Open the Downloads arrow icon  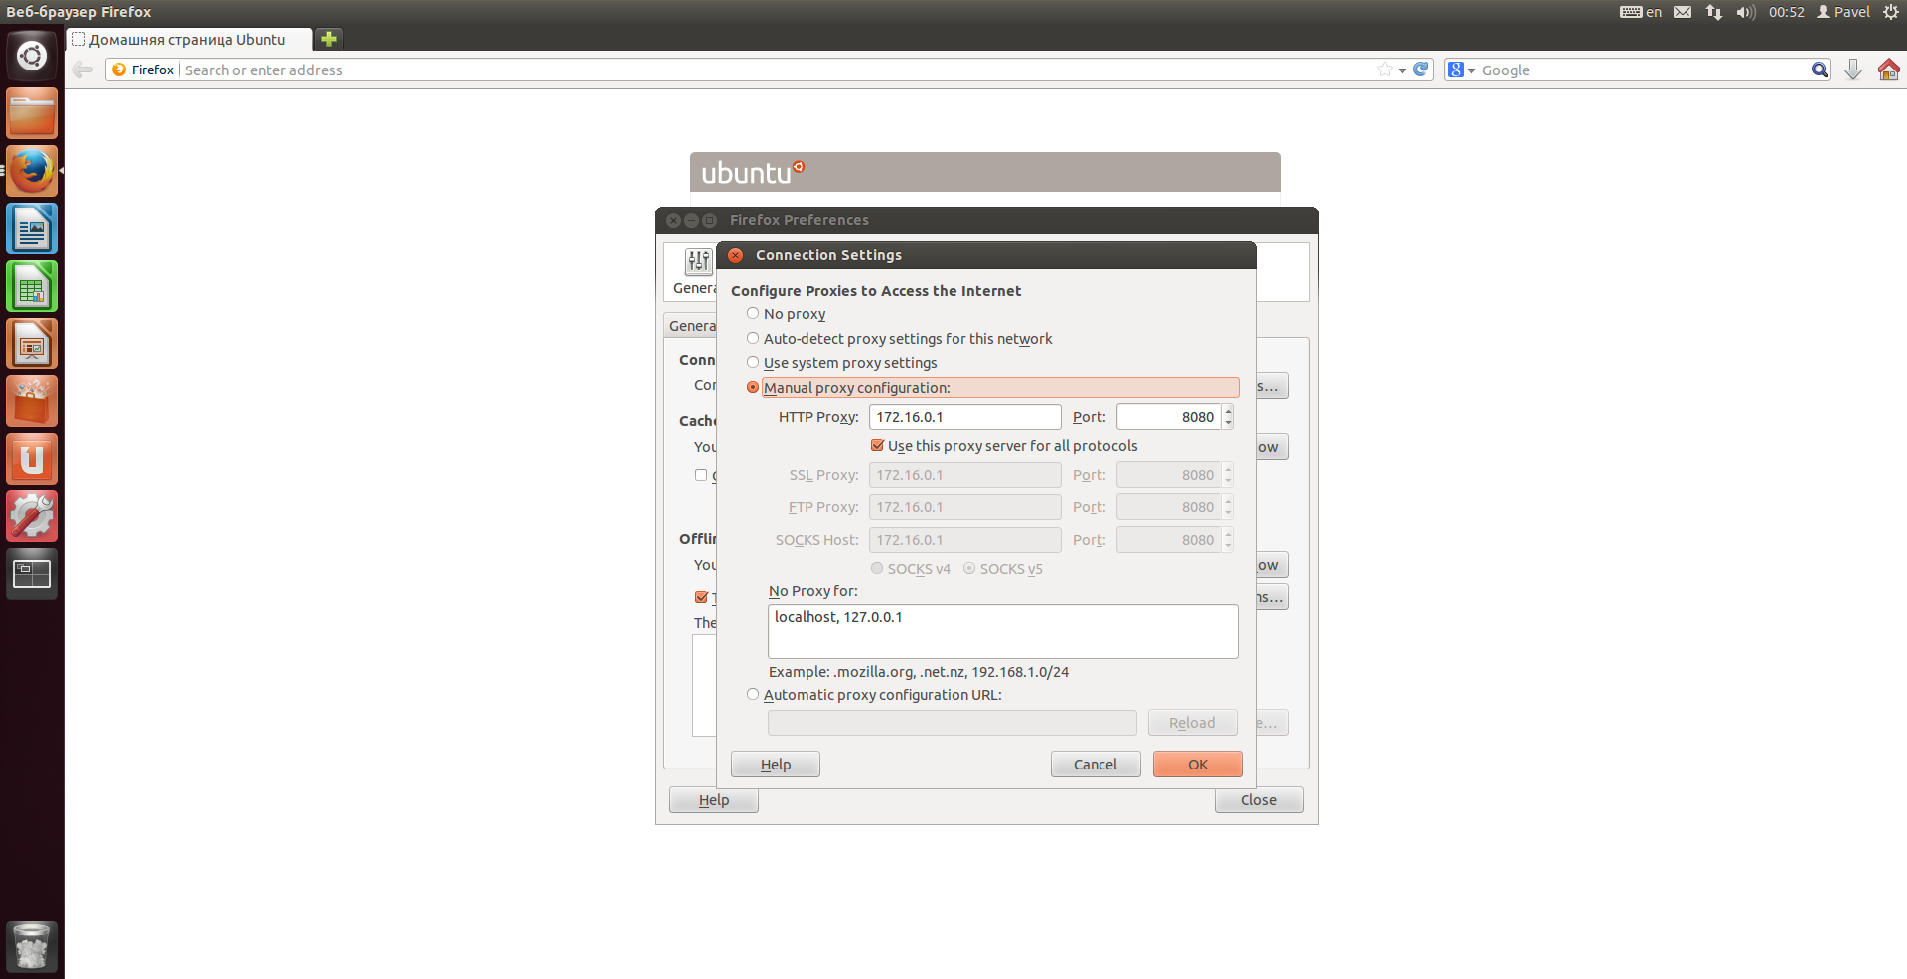point(1853,70)
